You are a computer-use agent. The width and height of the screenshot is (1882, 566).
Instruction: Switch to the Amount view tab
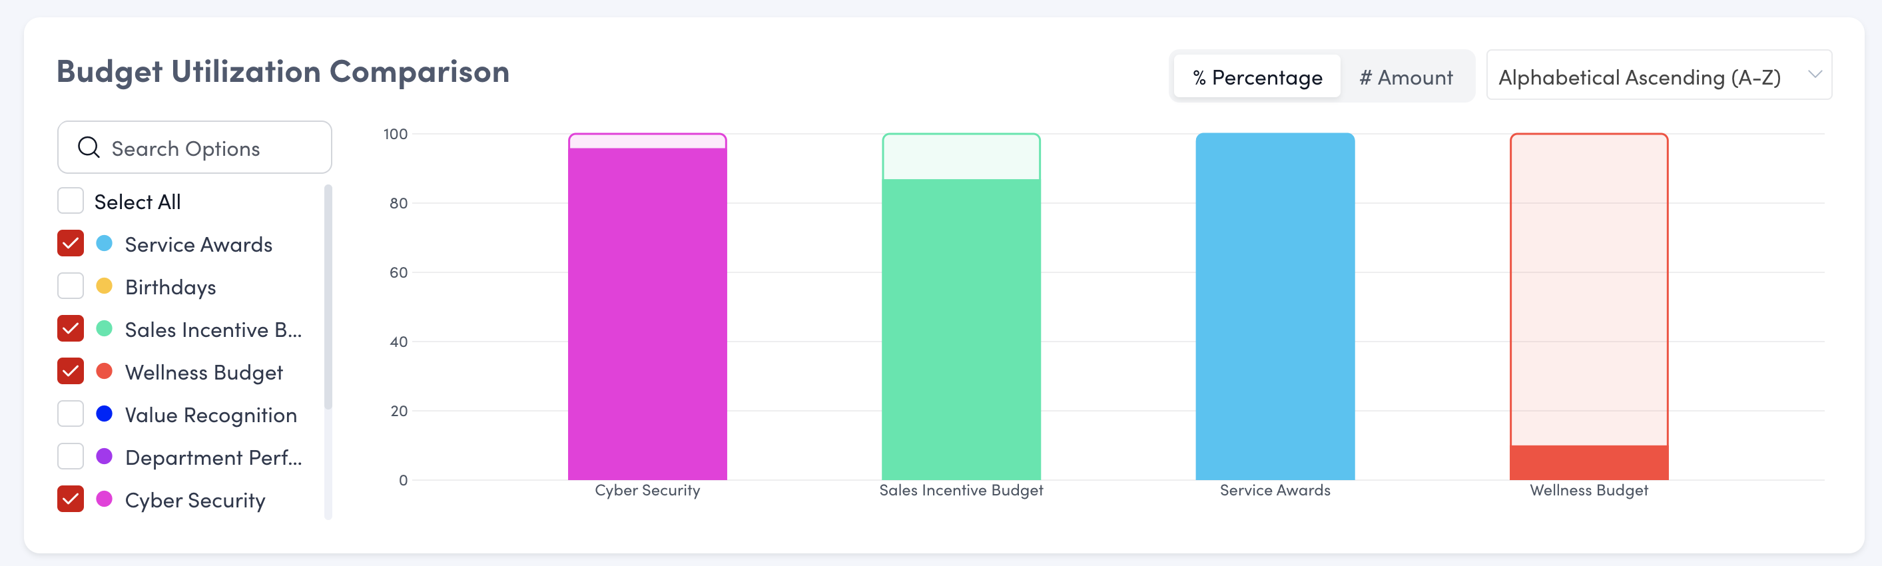coord(1406,77)
